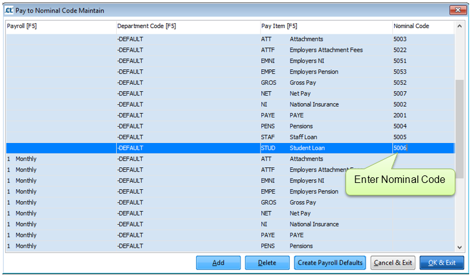Confirm with OK & Exit button
471x276 pixels.
(442, 263)
